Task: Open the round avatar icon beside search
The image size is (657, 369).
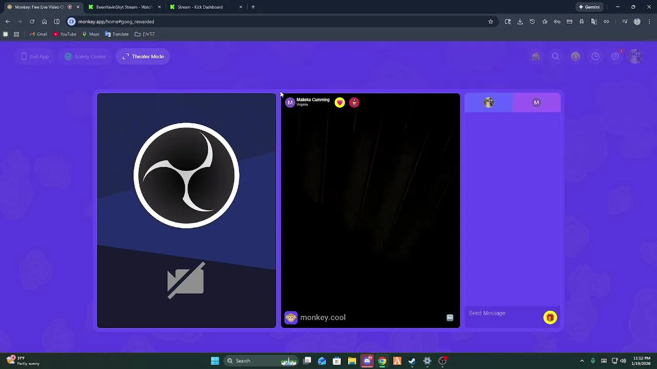Action: [x=575, y=56]
